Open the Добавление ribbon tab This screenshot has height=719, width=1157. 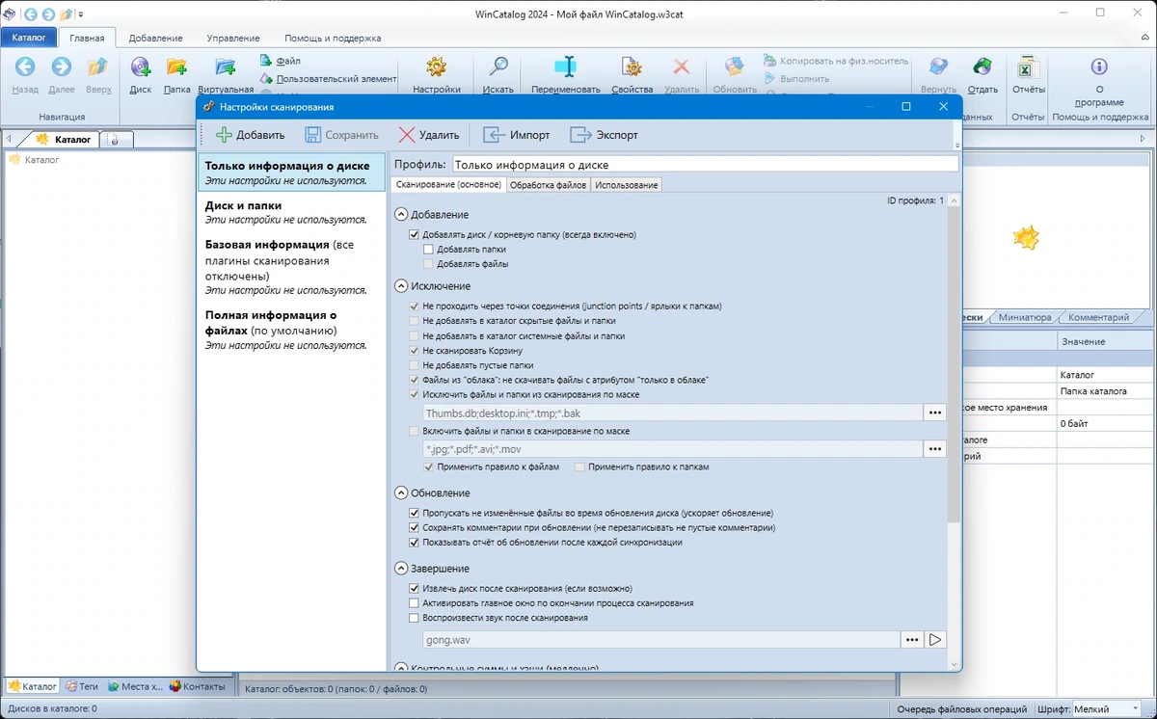coord(155,38)
